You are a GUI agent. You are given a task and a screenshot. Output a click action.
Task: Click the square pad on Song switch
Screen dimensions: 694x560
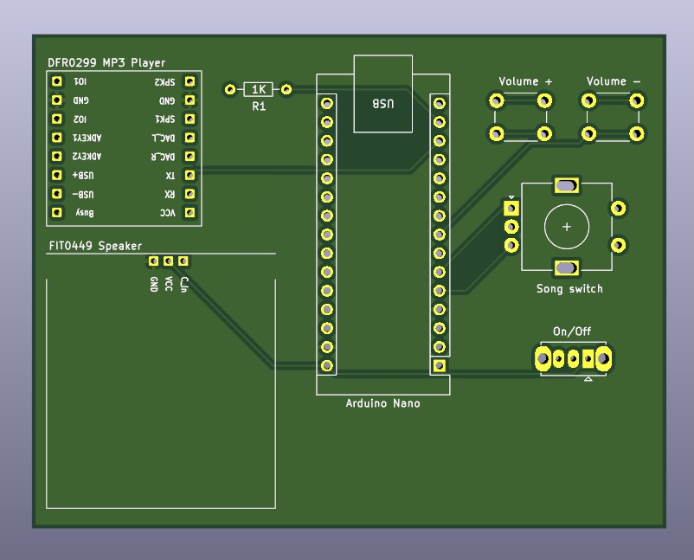tap(511, 208)
